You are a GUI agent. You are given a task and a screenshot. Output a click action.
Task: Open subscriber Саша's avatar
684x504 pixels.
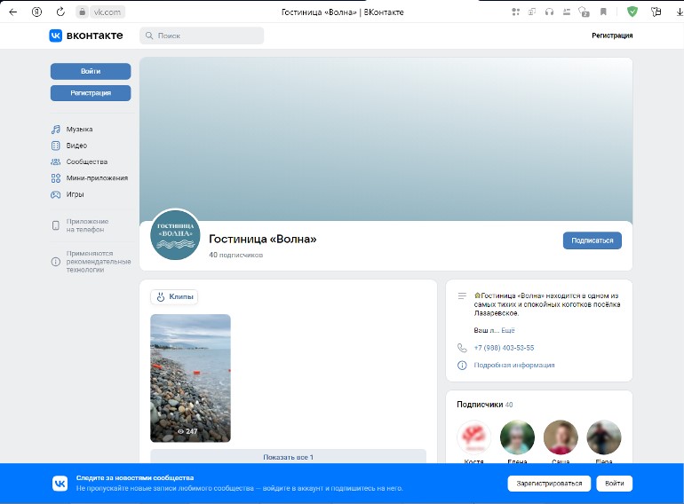[561, 437]
